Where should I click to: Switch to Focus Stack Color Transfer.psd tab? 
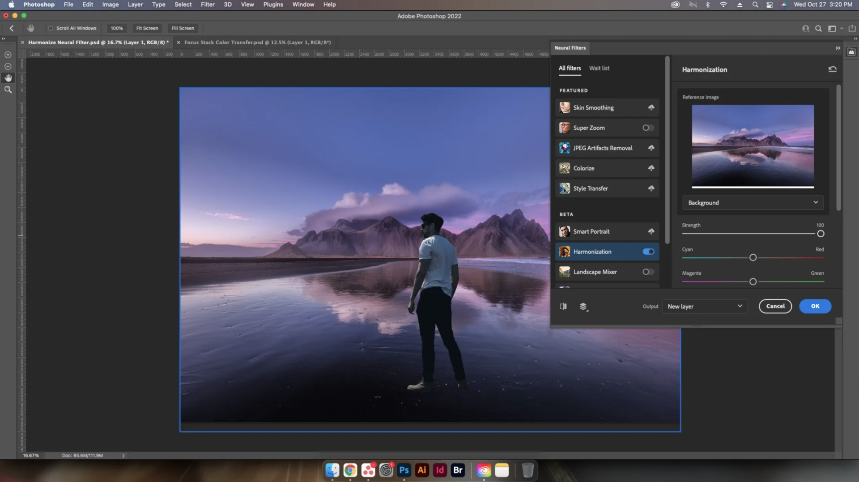(257, 43)
